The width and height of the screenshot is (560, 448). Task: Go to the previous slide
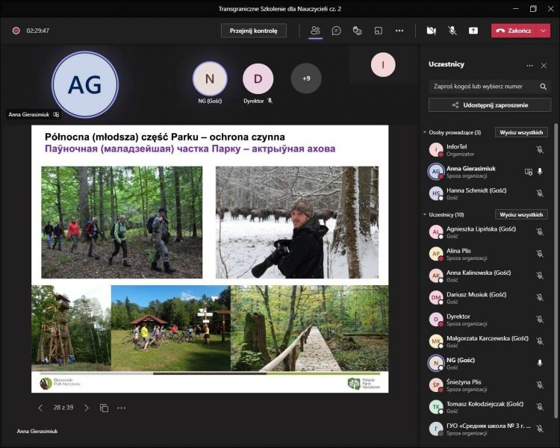40,408
